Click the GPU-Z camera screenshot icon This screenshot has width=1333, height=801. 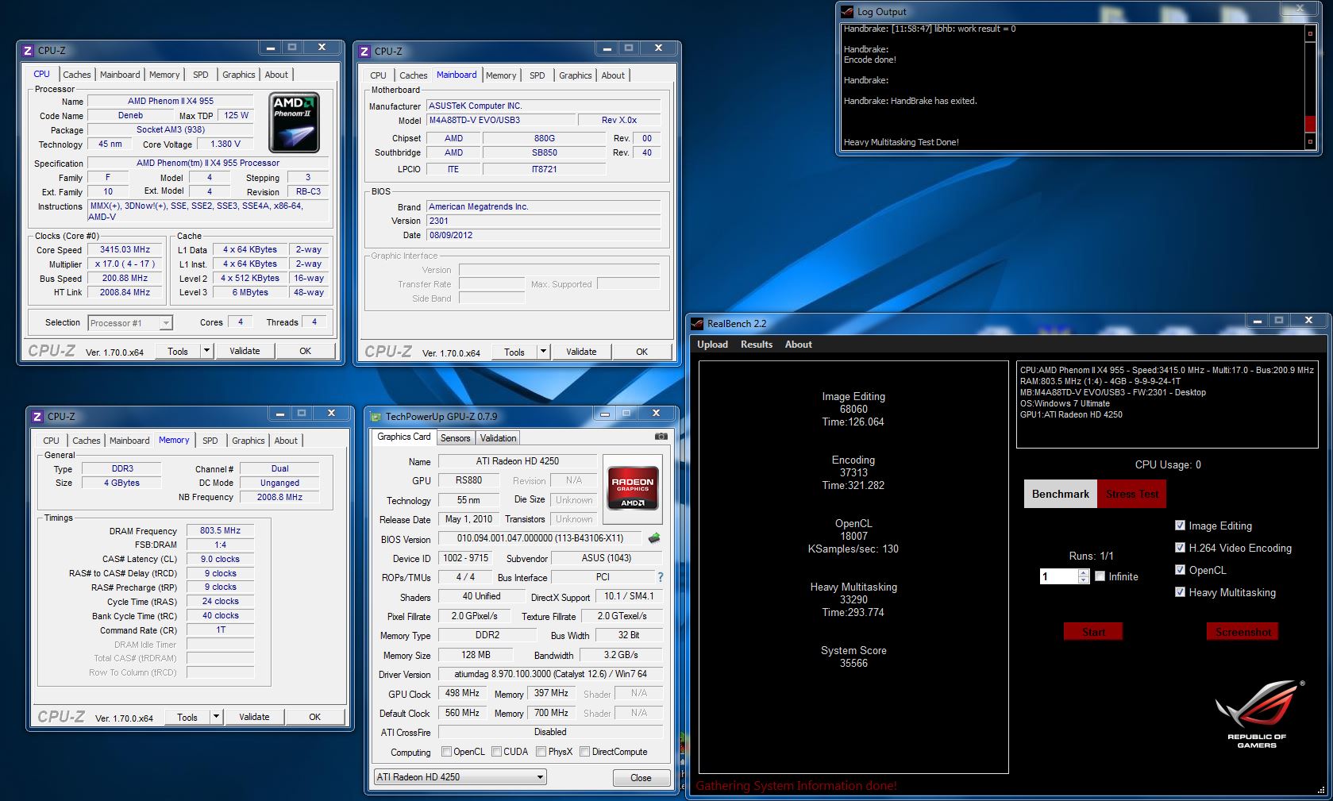tap(661, 437)
